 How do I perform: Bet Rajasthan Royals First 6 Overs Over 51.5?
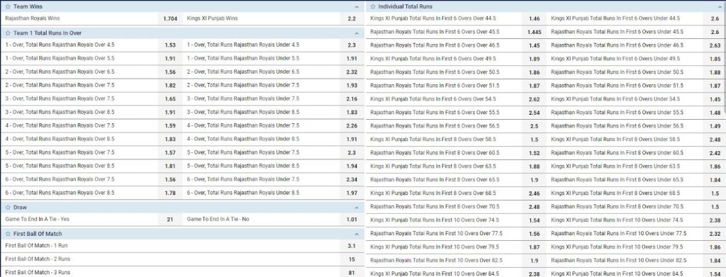pyautogui.click(x=534, y=86)
